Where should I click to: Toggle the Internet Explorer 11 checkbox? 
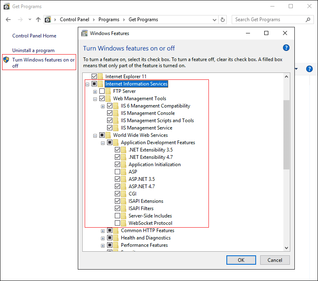tap(94, 76)
